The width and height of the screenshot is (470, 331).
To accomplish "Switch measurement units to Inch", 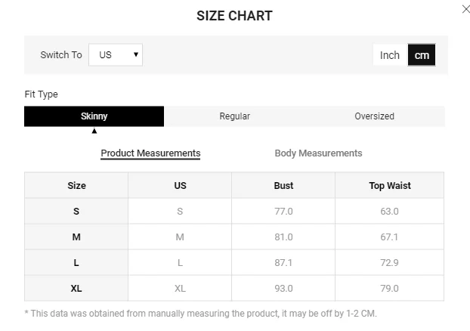I will [390, 54].
